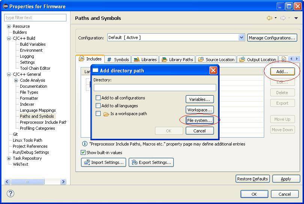Check Is a workspace path
304x204 pixels.
[98, 114]
